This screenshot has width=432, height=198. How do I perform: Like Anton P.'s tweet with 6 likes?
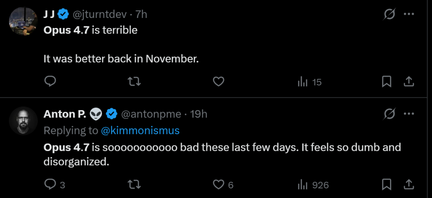[x=218, y=184]
